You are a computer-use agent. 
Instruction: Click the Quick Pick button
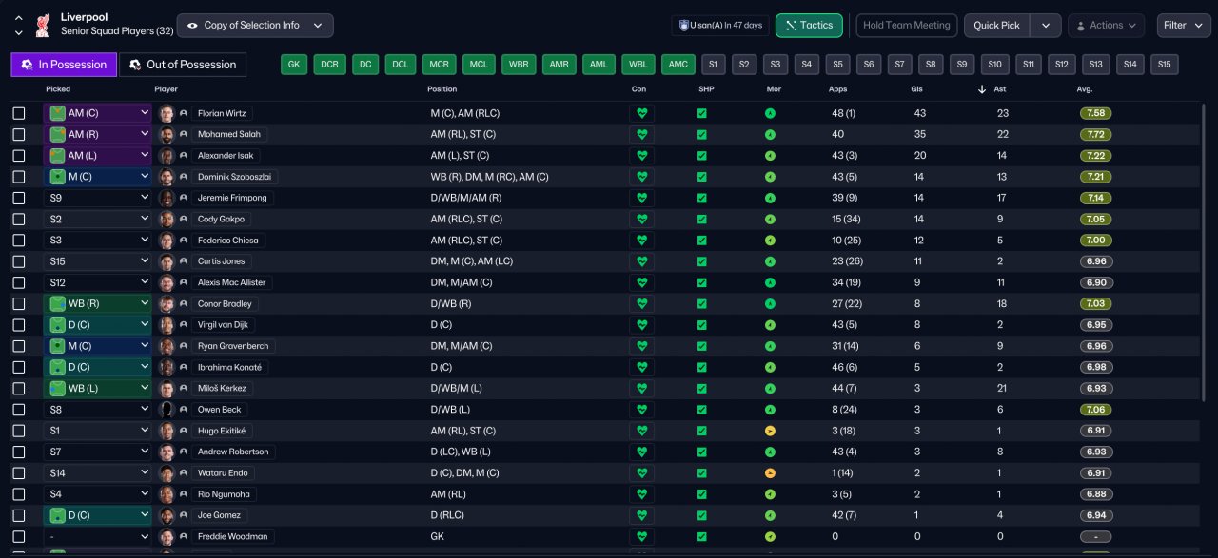click(x=997, y=26)
